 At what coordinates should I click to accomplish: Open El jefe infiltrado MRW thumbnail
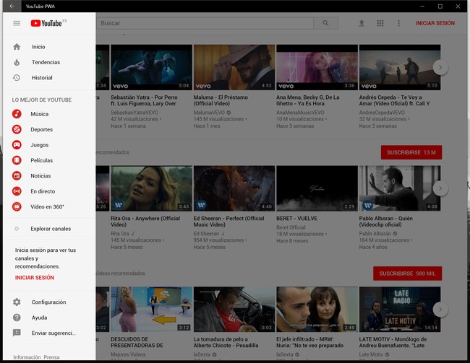point(317,310)
